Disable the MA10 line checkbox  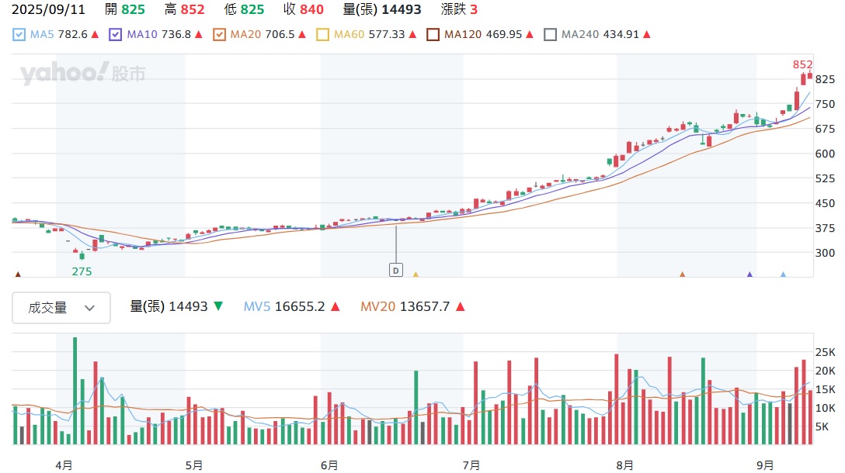[116, 35]
